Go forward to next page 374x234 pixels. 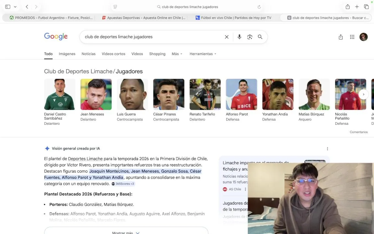(36, 7)
